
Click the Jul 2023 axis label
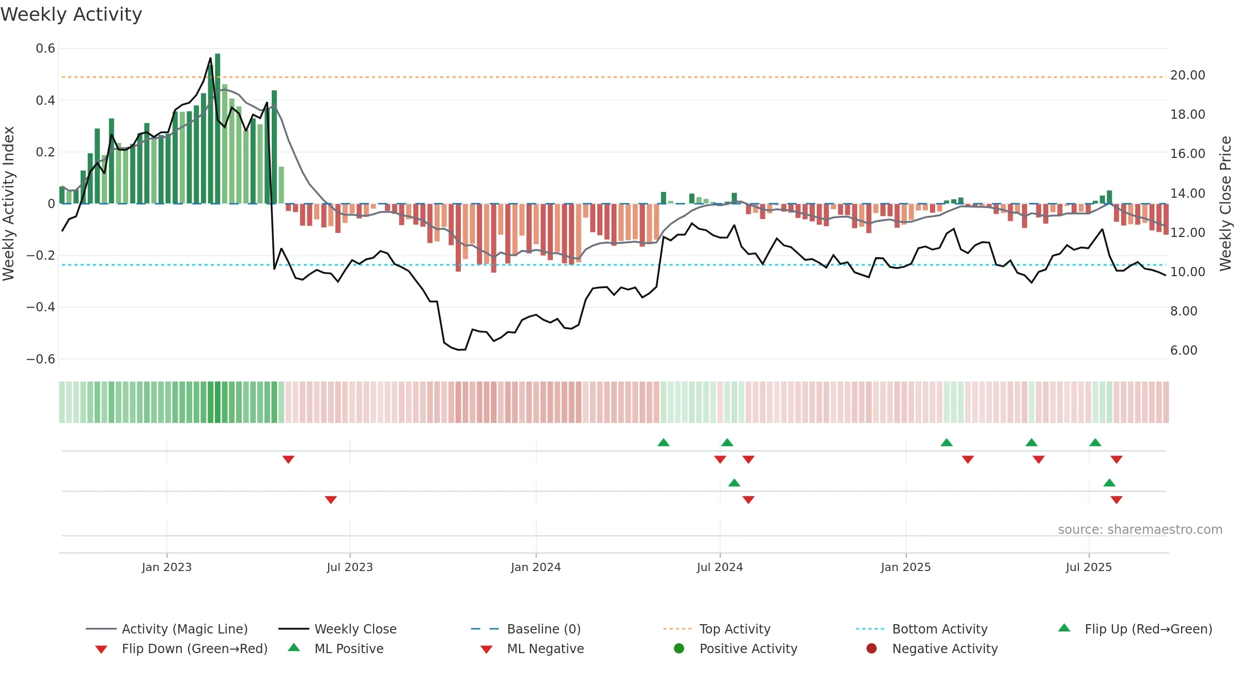click(x=350, y=567)
